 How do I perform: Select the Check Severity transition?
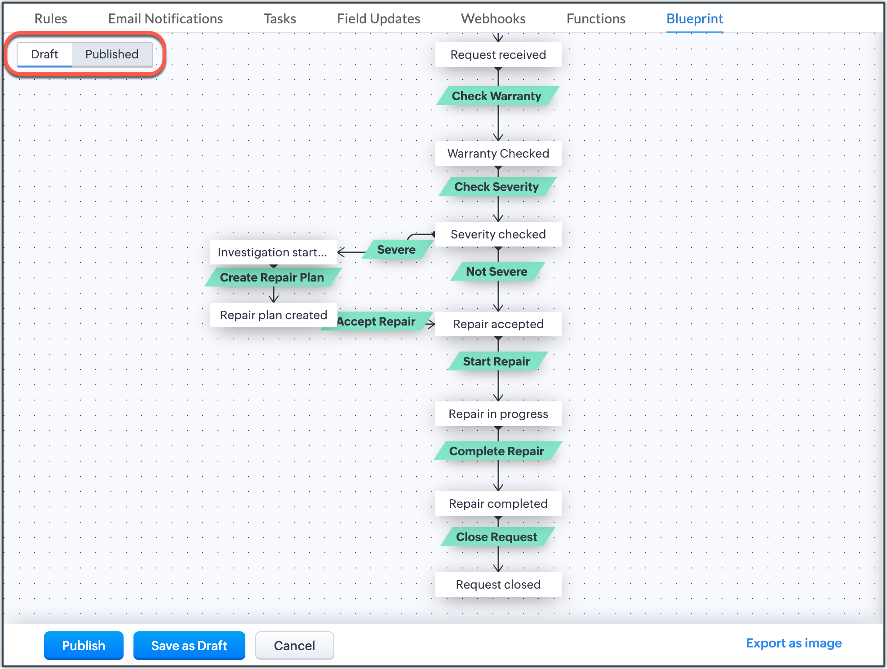coord(497,187)
